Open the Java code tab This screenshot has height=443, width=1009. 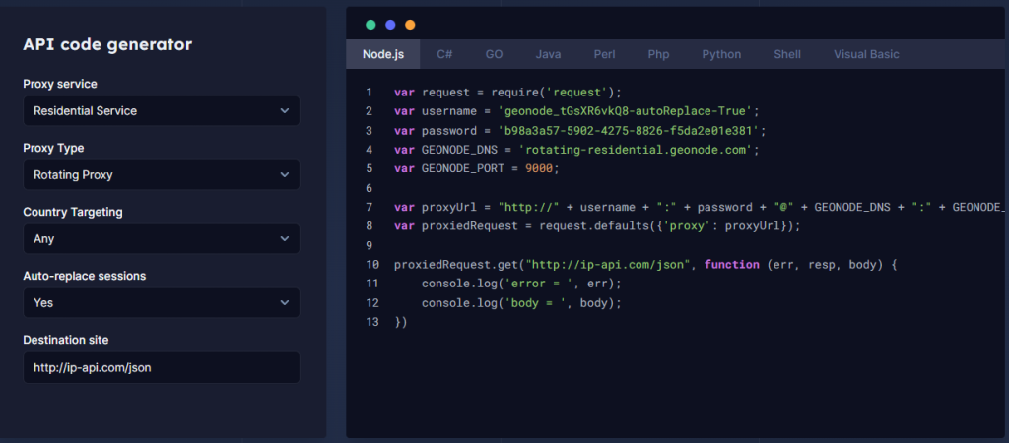click(x=548, y=54)
